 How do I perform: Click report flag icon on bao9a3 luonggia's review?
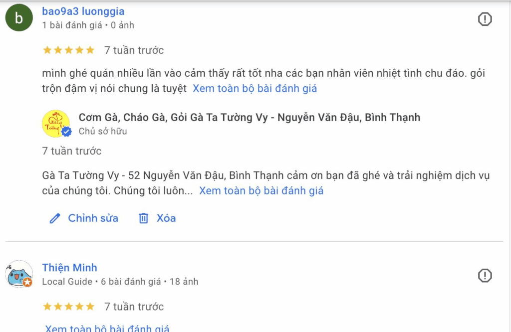(x=485, y=19)
